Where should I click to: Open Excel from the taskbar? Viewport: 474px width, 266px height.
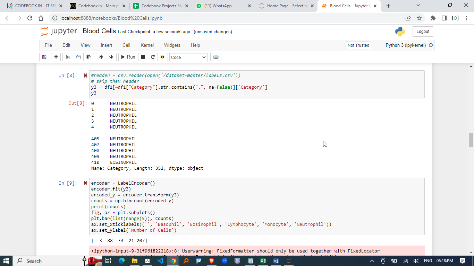tap(263, 261)
